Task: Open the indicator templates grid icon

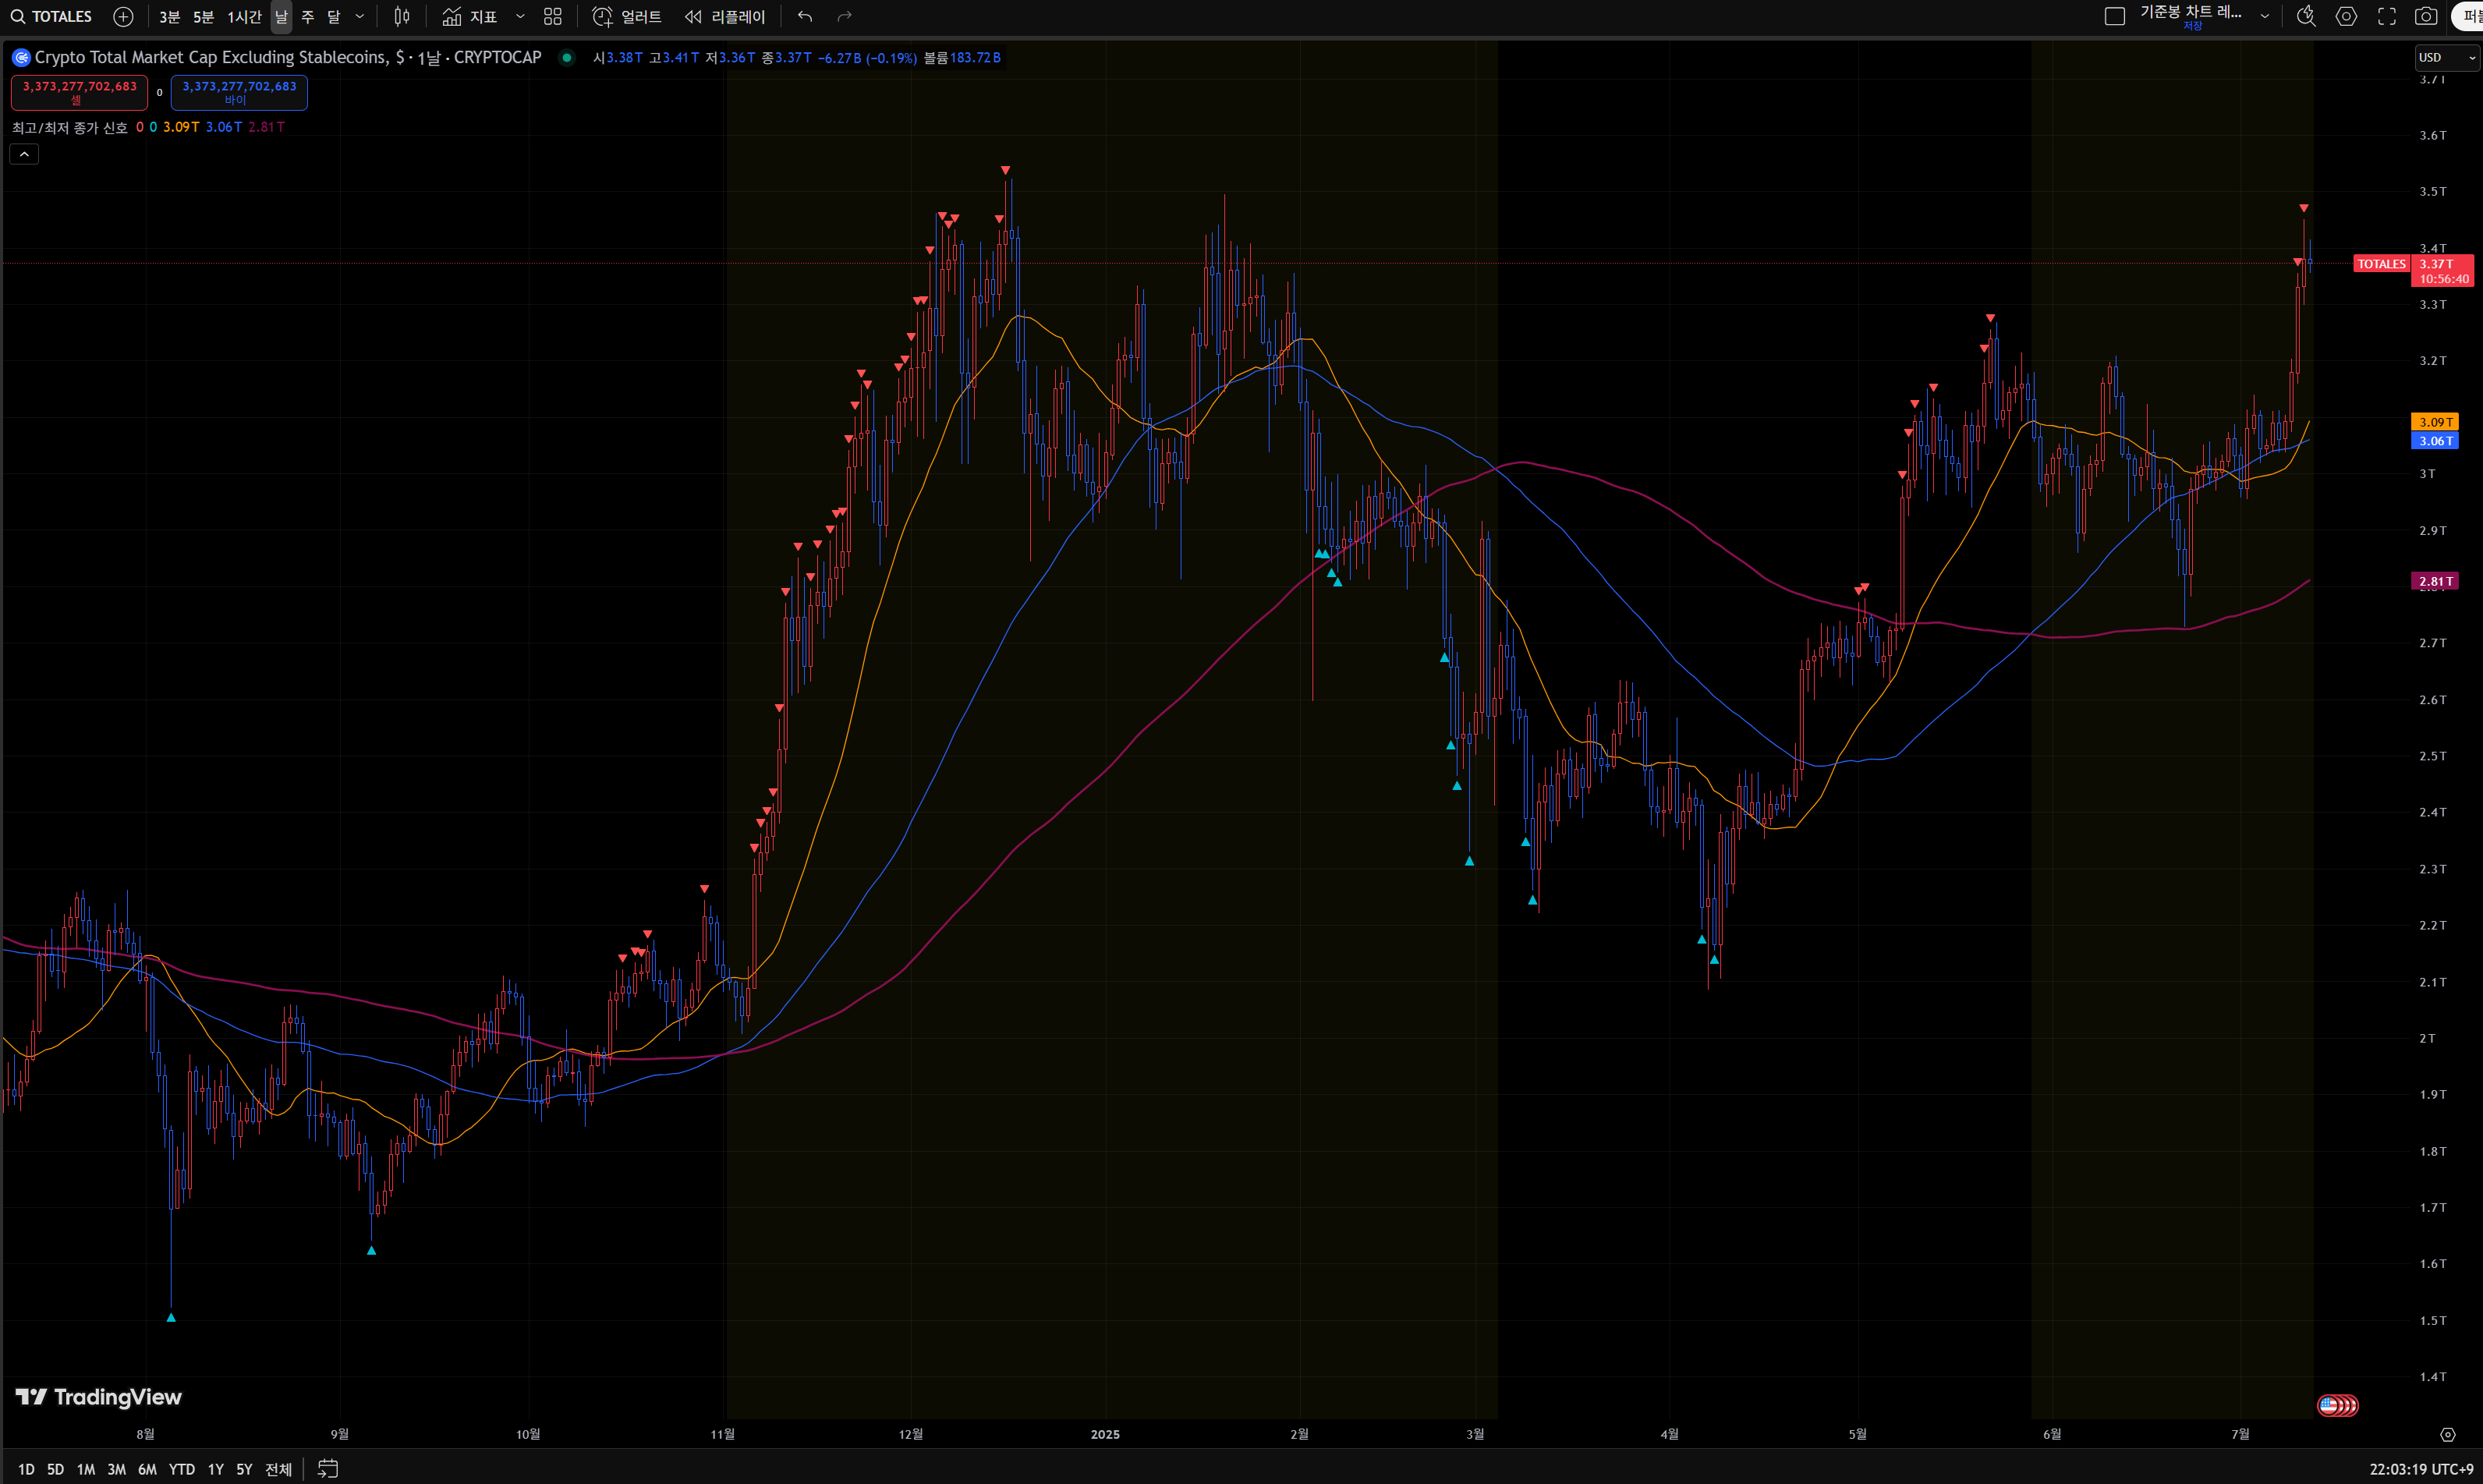Action: click(x=552, y=16)
